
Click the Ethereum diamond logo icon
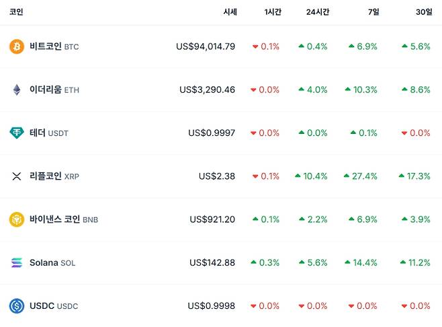point(17,89)
